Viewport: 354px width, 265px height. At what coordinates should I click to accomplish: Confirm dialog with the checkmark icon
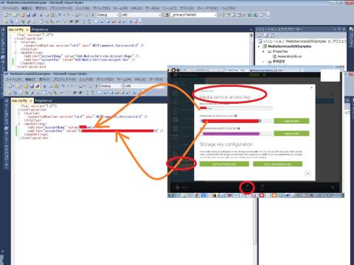tap(308, 174)
